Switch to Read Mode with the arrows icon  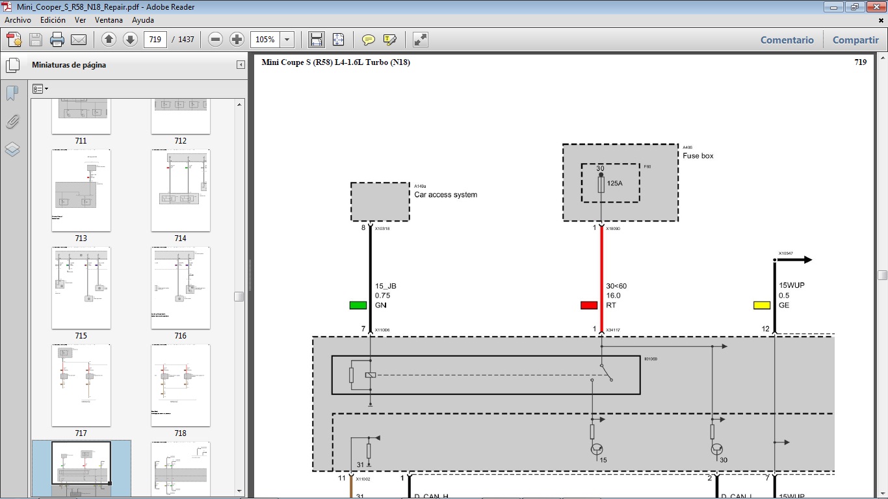click(421, 40)
